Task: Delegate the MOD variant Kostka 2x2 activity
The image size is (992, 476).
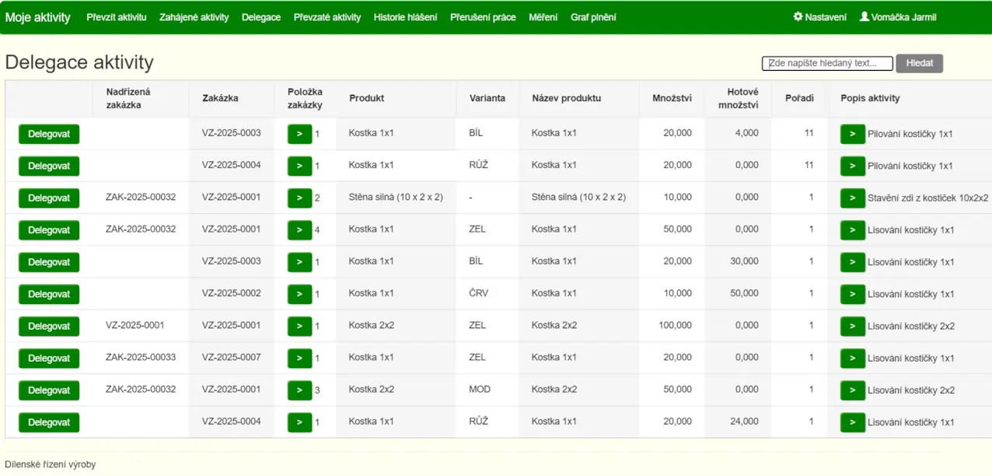Action: tap(49, 390)
